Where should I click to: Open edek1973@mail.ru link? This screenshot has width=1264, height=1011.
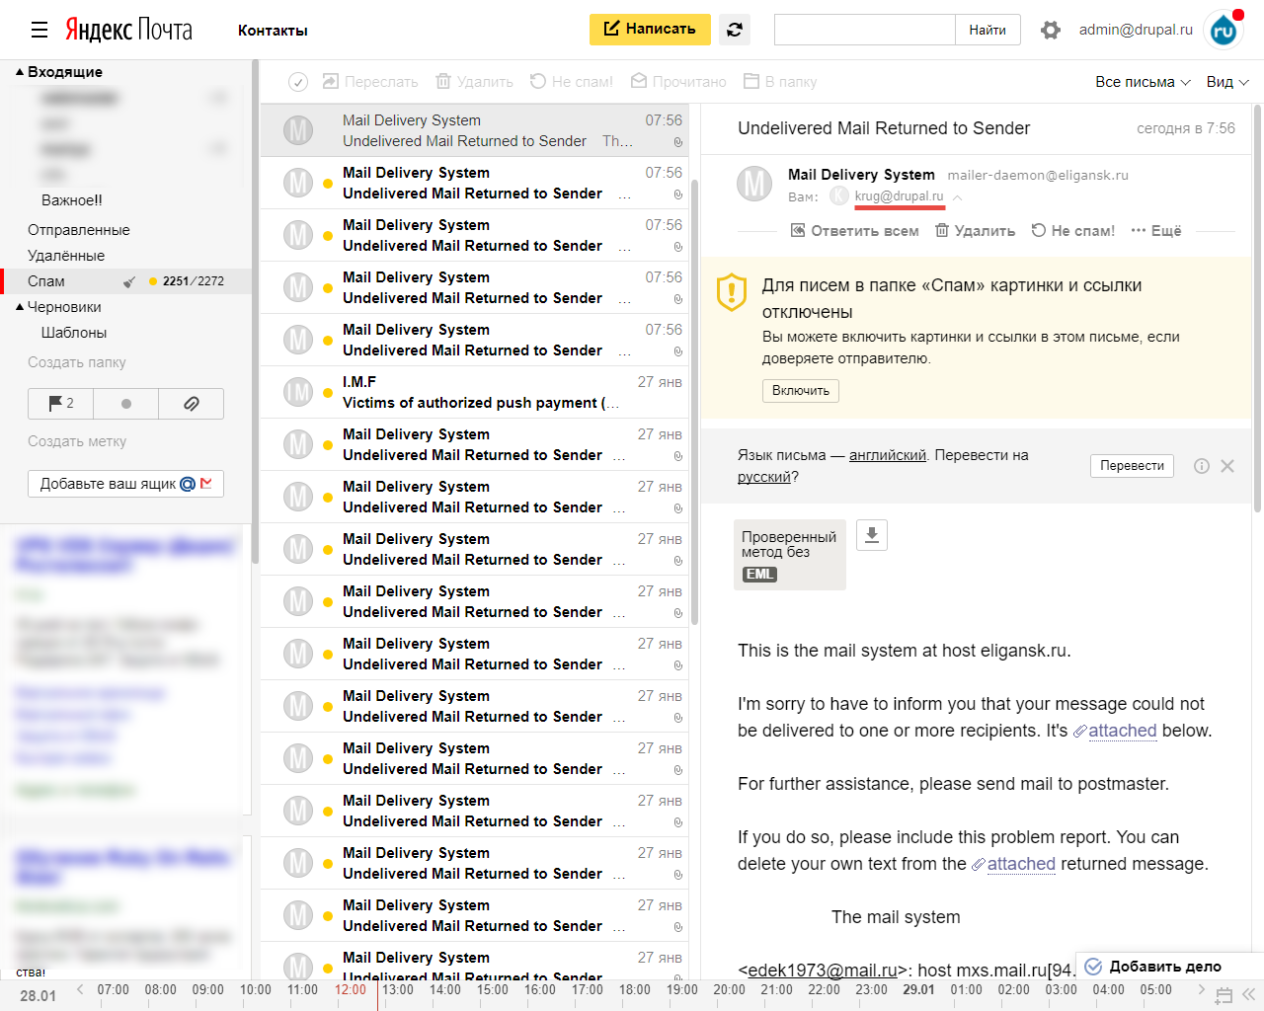[x=823, y=971]
